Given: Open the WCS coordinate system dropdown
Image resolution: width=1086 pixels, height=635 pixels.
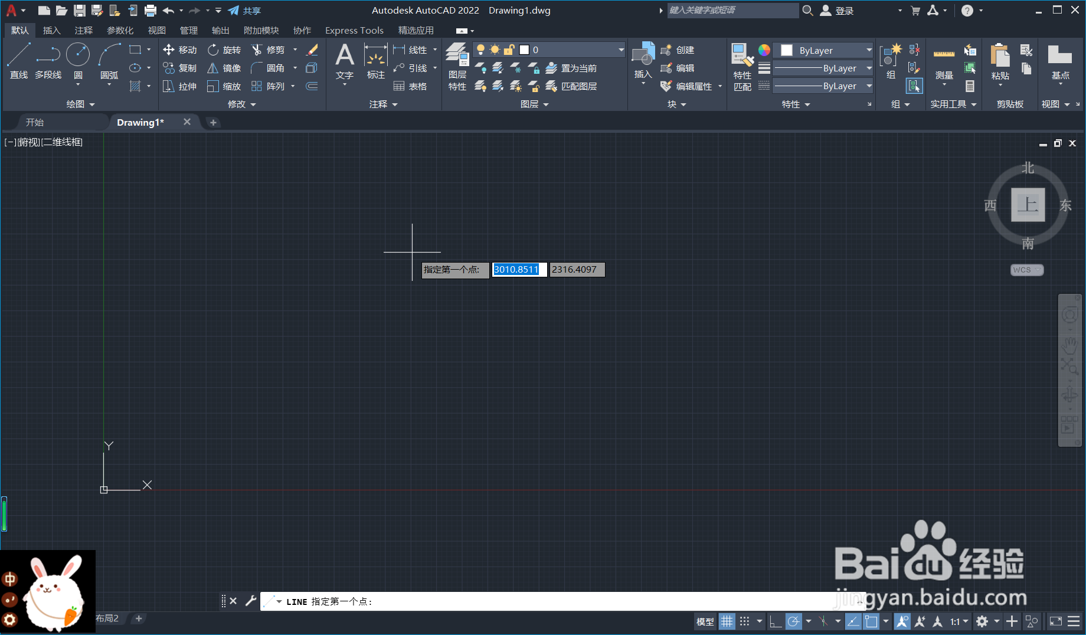Looking at the screenshot, I should (1027, 270).
